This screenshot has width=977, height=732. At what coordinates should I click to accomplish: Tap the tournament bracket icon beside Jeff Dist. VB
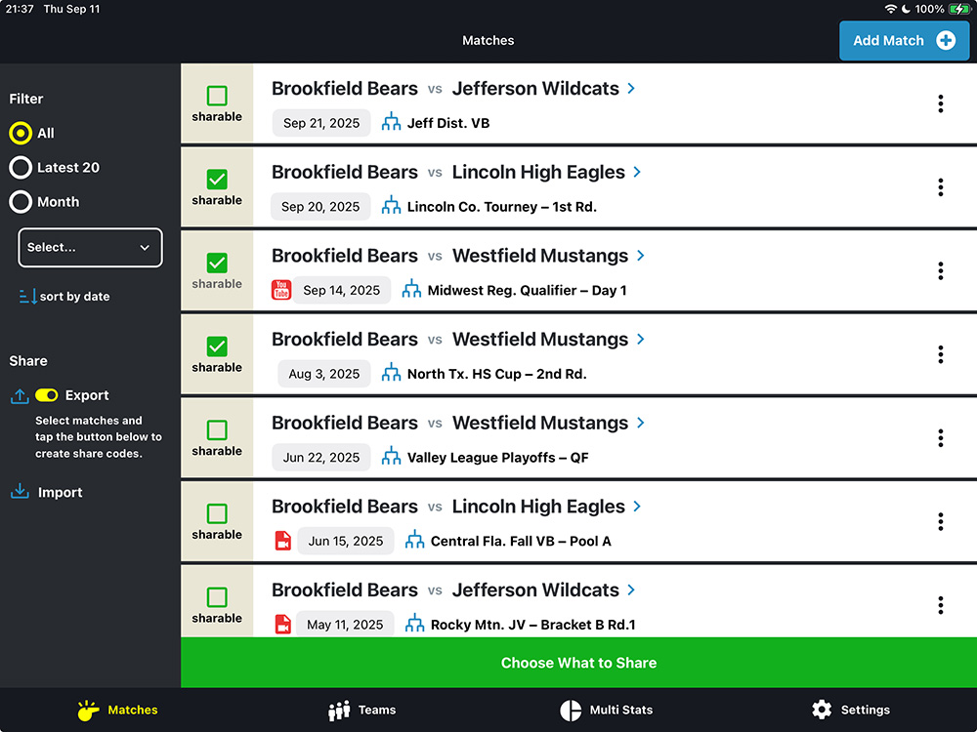pyautogui.click(x=392, y=123)
